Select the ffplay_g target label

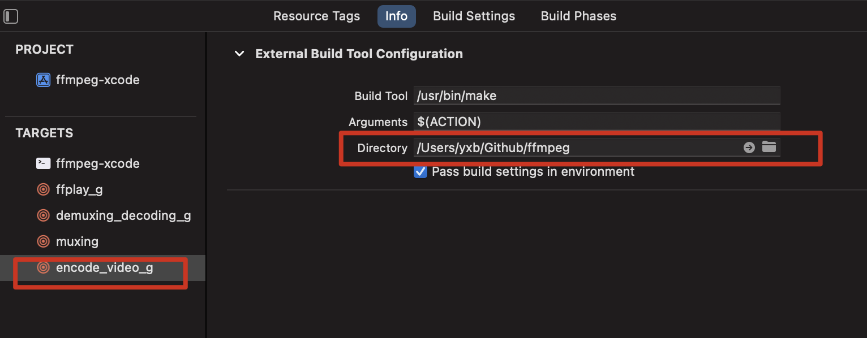pyautogui.click(x=79, y=189)
